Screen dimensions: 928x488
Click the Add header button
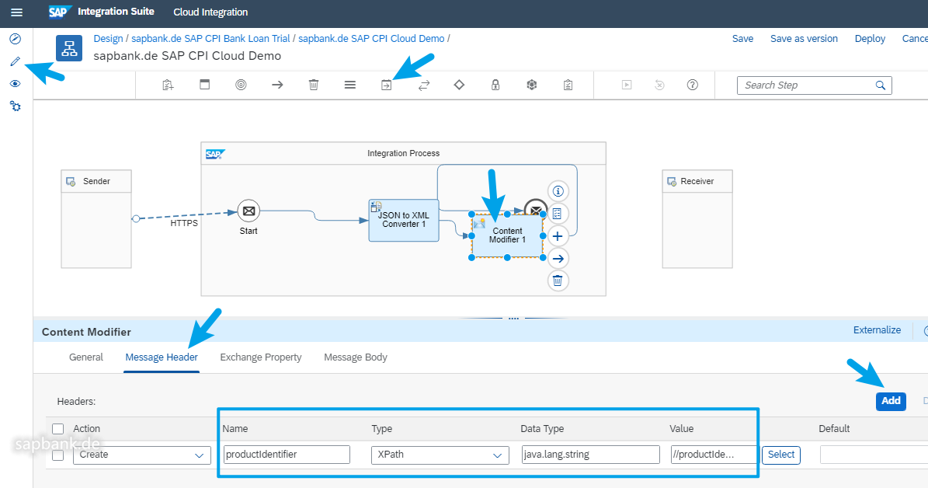click(891, 401)
